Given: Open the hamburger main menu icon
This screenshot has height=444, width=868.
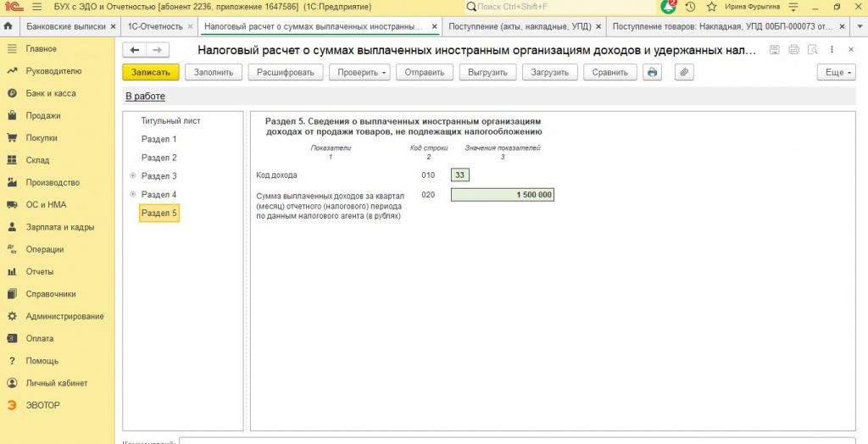Looking at the screenshot, I should 37,7.
